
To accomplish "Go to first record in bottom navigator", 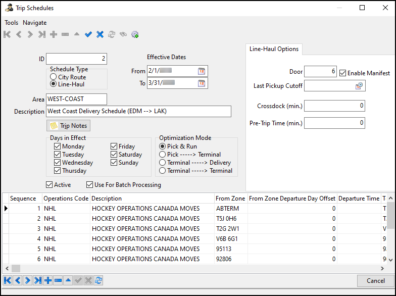I will point(8,280).
